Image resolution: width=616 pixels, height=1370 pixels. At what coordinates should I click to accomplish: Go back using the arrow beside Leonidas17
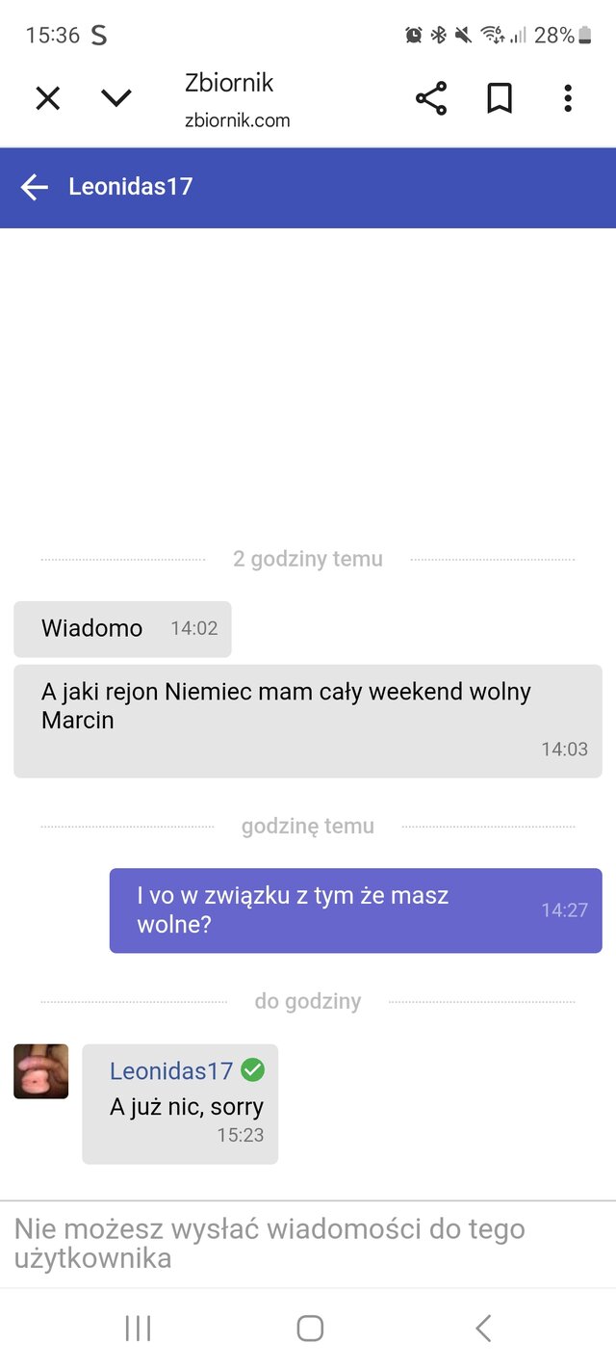35,187
